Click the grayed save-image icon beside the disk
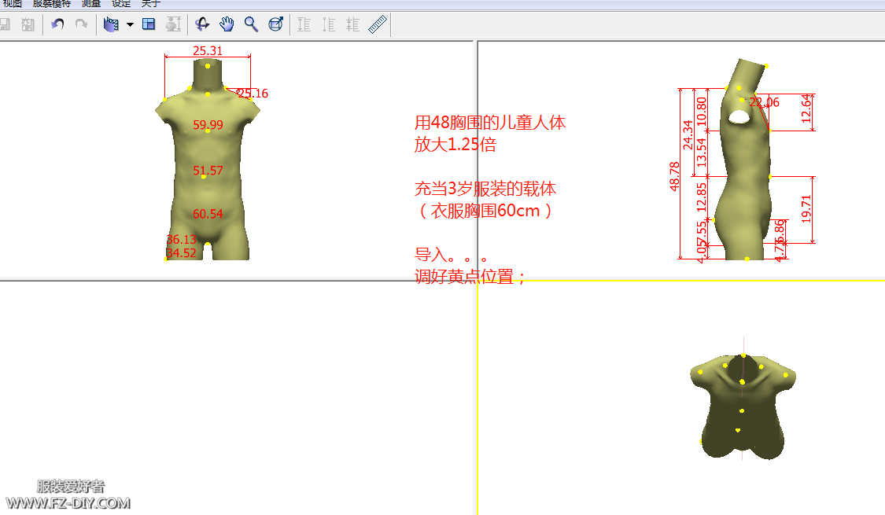 click(28, 24)
